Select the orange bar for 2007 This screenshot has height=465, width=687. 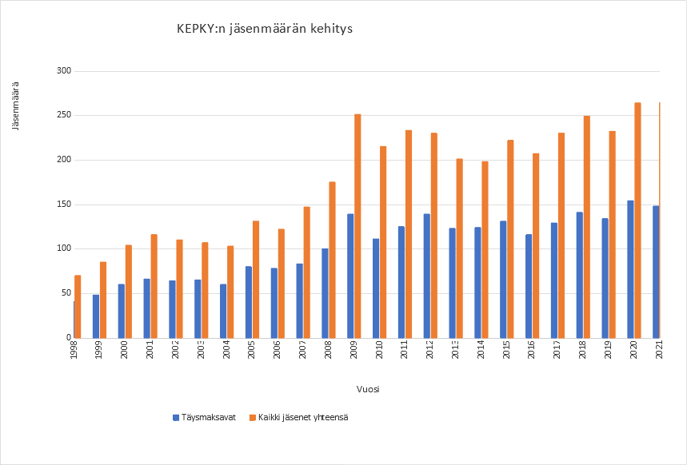tap(306, 272)
